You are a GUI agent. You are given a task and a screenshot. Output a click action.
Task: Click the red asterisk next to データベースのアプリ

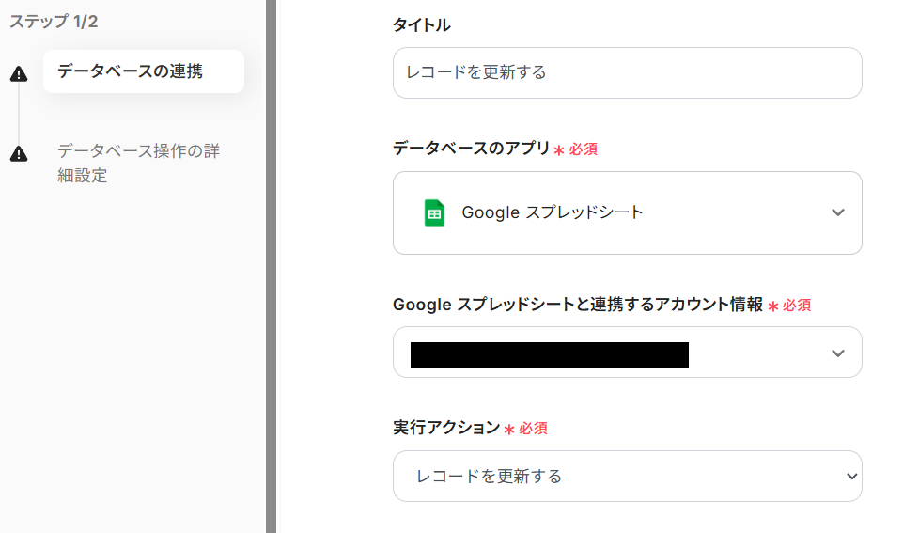[559, 150]
